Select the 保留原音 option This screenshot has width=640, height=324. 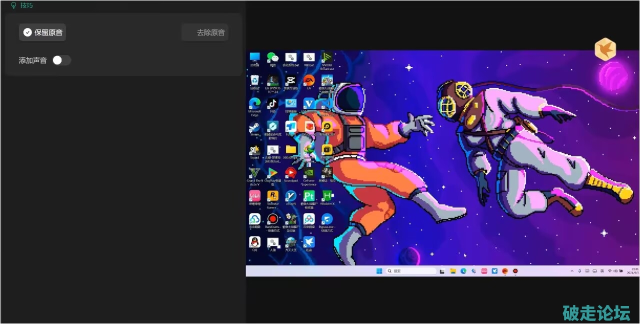point(42,32)
